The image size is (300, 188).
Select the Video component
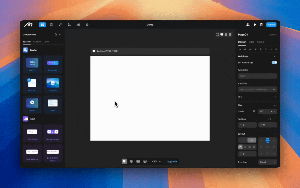pyautogui.click(x=32, y=105)
